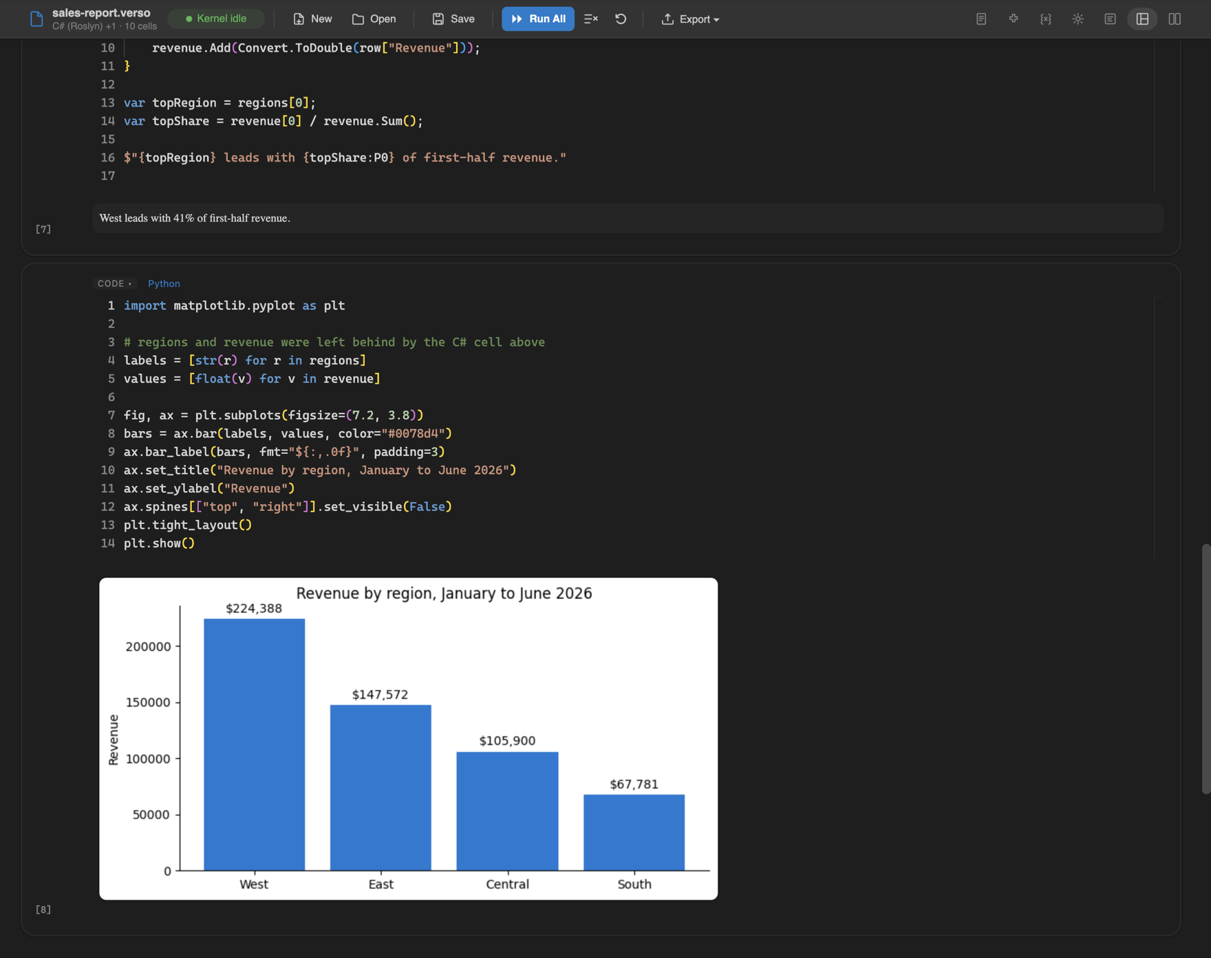Open the variables panel curly-brace icon
The width and height of the screenshot is (1211, 958).
(1046, 19)
